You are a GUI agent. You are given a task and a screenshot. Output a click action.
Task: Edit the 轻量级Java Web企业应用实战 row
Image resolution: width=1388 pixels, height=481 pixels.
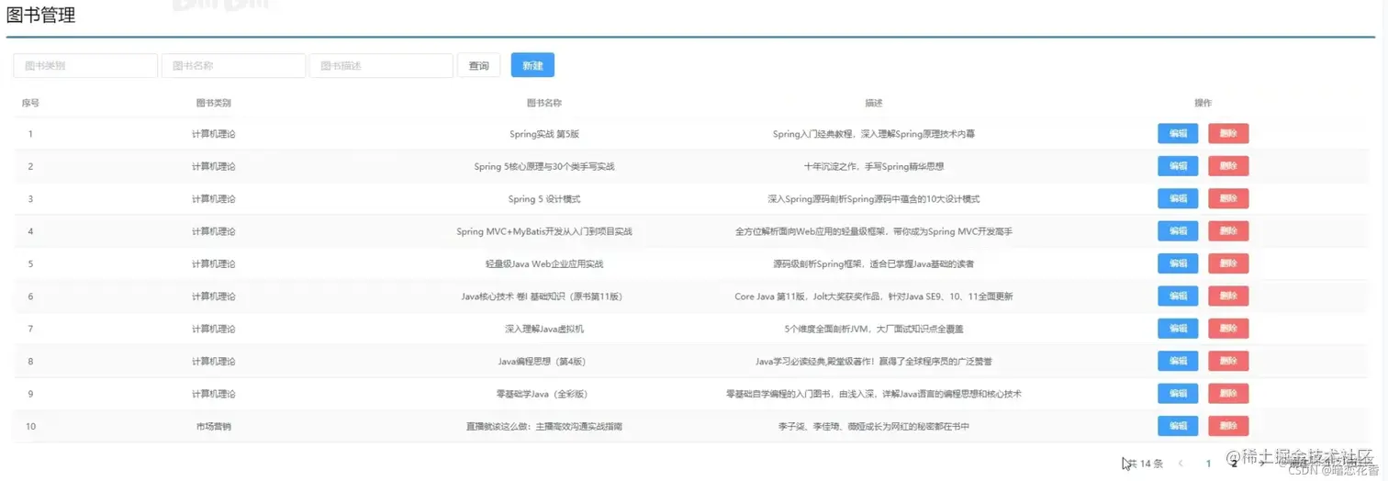point(1178,263)
